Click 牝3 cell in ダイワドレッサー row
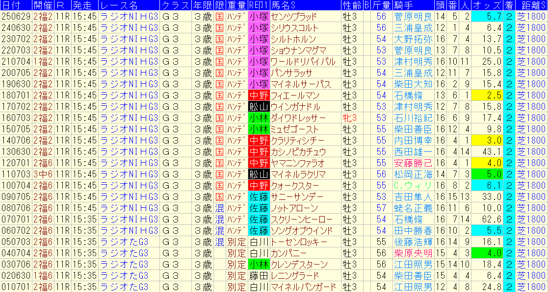Screen dimensions: 548x292 (x=350, y=118)
